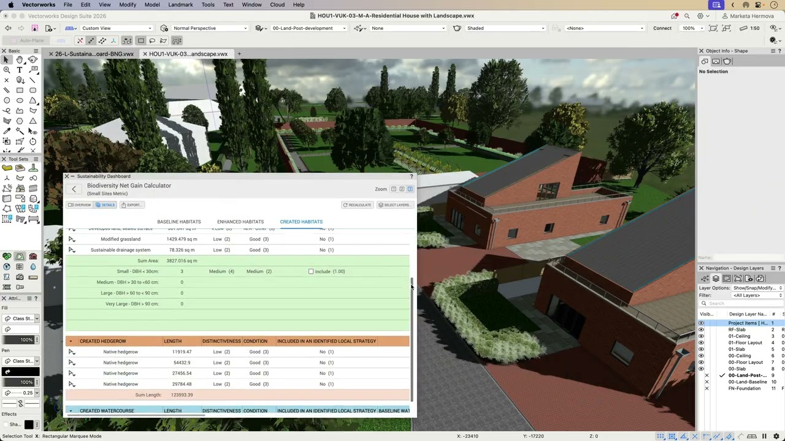Click the Export button in dashboard
The width and height of the screenshot is (785, 441).
coord(131,205)
